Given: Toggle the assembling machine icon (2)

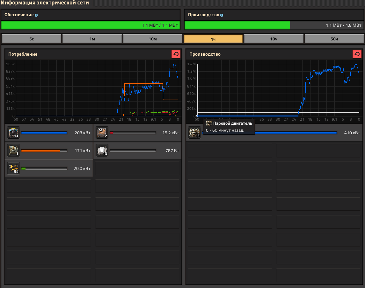Looking at the screenshot, I should [x=102, y=132].
